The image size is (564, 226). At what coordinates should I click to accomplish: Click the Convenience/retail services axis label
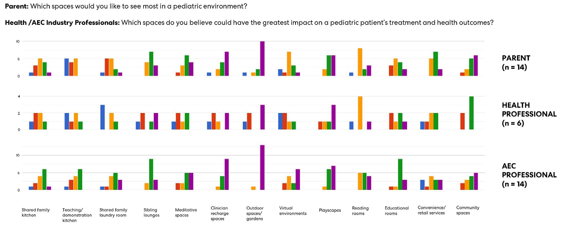coord(431,210)
